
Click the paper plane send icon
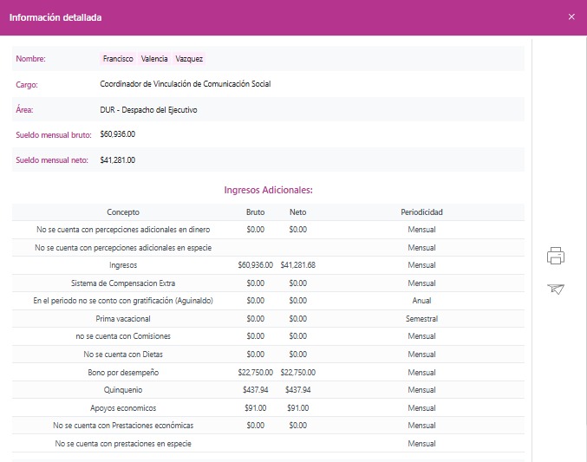point(556,289)
